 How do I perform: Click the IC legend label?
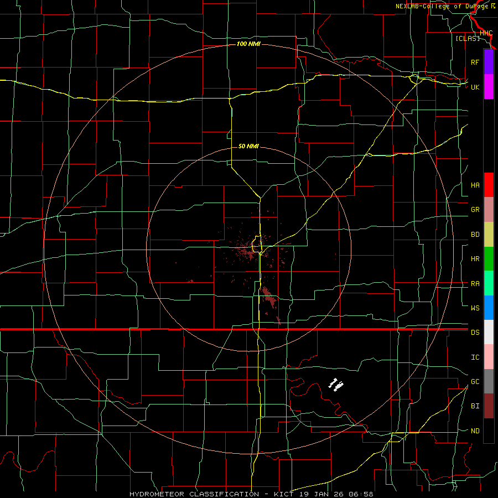(475, 357)
